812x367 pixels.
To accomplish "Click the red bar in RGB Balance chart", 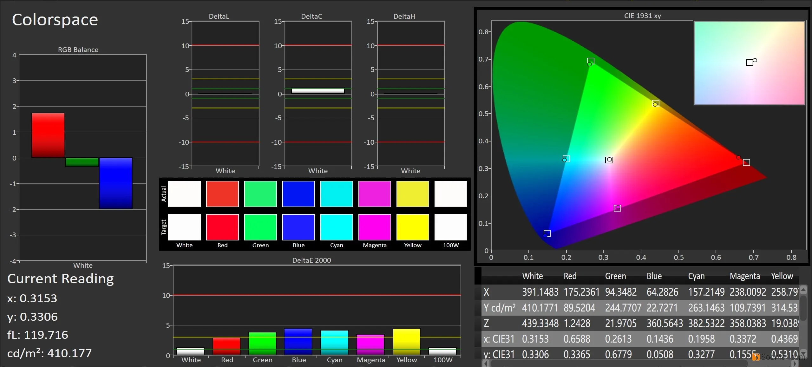I will point(48,135).
